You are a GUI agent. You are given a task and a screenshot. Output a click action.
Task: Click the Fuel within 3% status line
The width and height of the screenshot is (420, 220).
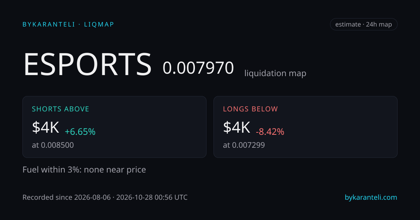point(84,170)
